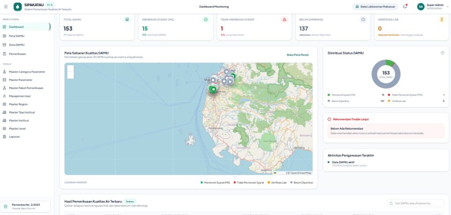The image size is (451, 215).
Task: Click the Verifikasi Lab hourglass icon
Action: [441, 19]
